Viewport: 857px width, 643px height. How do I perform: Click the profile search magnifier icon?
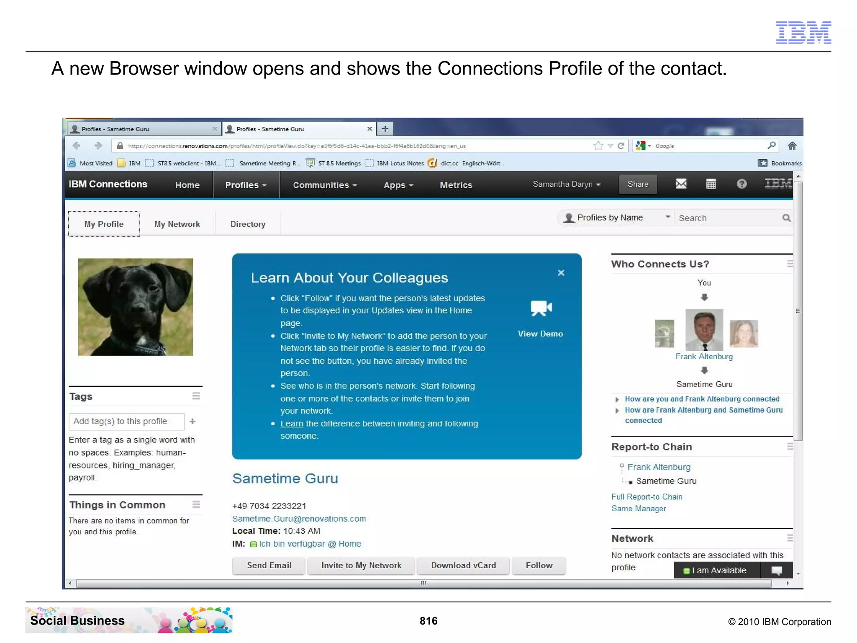pyautogui.click(x=786, y=218)
